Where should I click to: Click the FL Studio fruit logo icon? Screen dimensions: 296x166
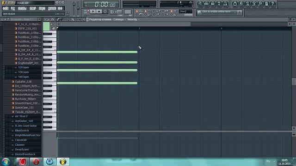(3, 3)
